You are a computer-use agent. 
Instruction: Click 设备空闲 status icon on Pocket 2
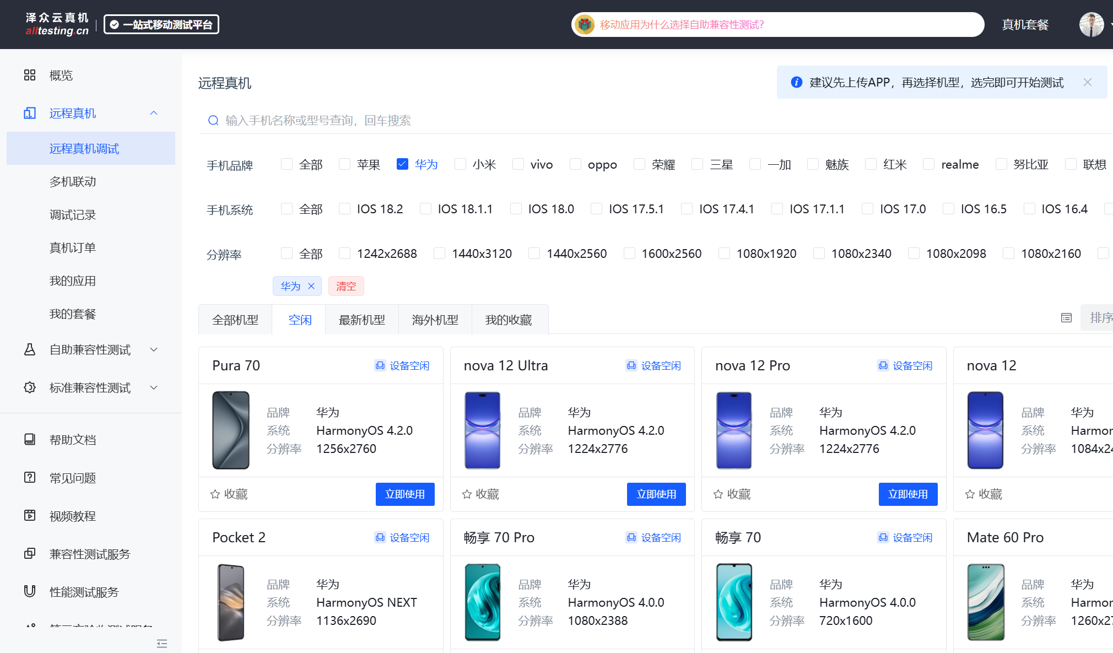(380, 537)
